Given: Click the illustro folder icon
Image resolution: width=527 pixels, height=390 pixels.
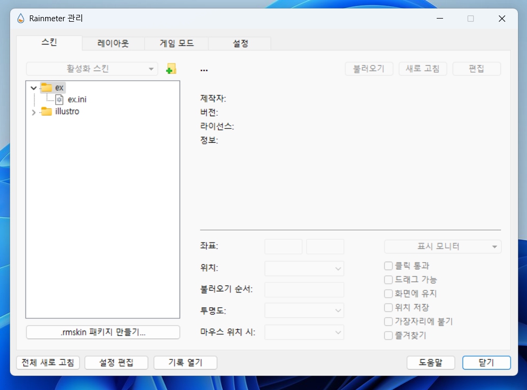Looking at the screenshot, I should [x=46, y=111].
